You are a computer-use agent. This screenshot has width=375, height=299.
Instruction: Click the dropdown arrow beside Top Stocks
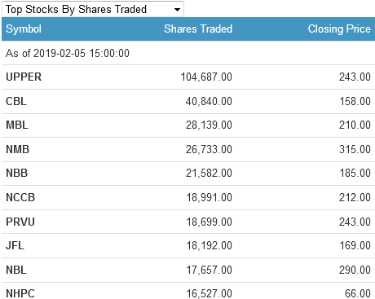(177, 10)
